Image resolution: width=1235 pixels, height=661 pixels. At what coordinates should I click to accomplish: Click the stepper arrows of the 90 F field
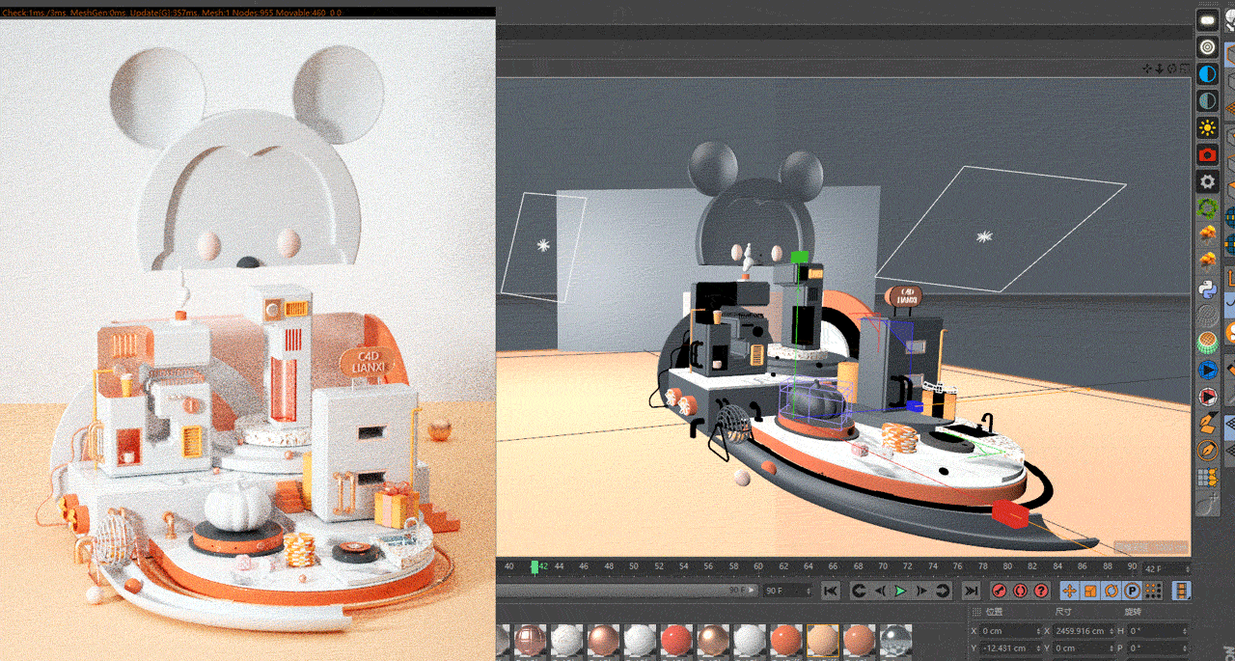click(x=808, y=590)
